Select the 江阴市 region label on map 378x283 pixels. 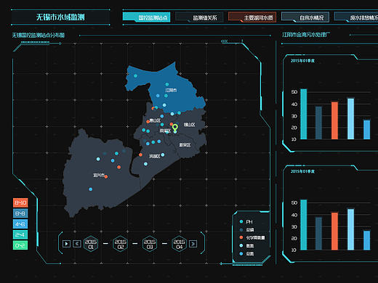[171, 90]
